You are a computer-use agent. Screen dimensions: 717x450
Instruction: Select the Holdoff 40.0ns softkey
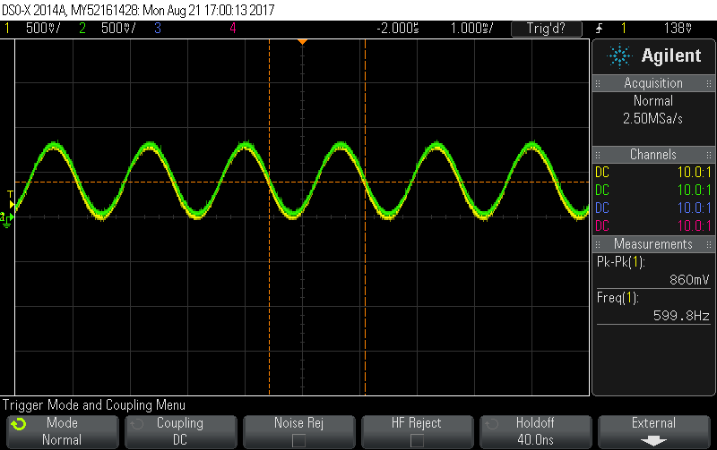[535, 431]
